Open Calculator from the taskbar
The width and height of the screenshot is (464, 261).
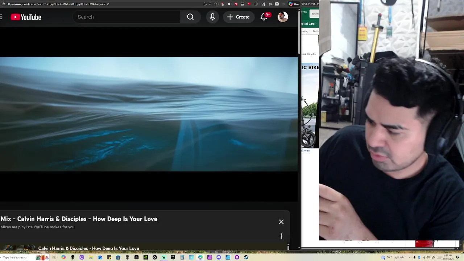(x=182, y=257)
